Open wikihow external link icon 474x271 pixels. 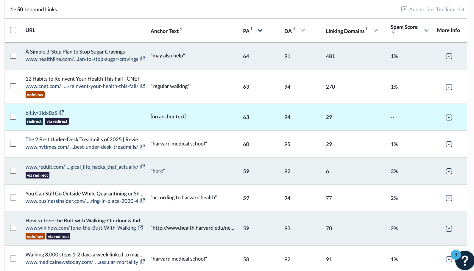pos(141,228)
